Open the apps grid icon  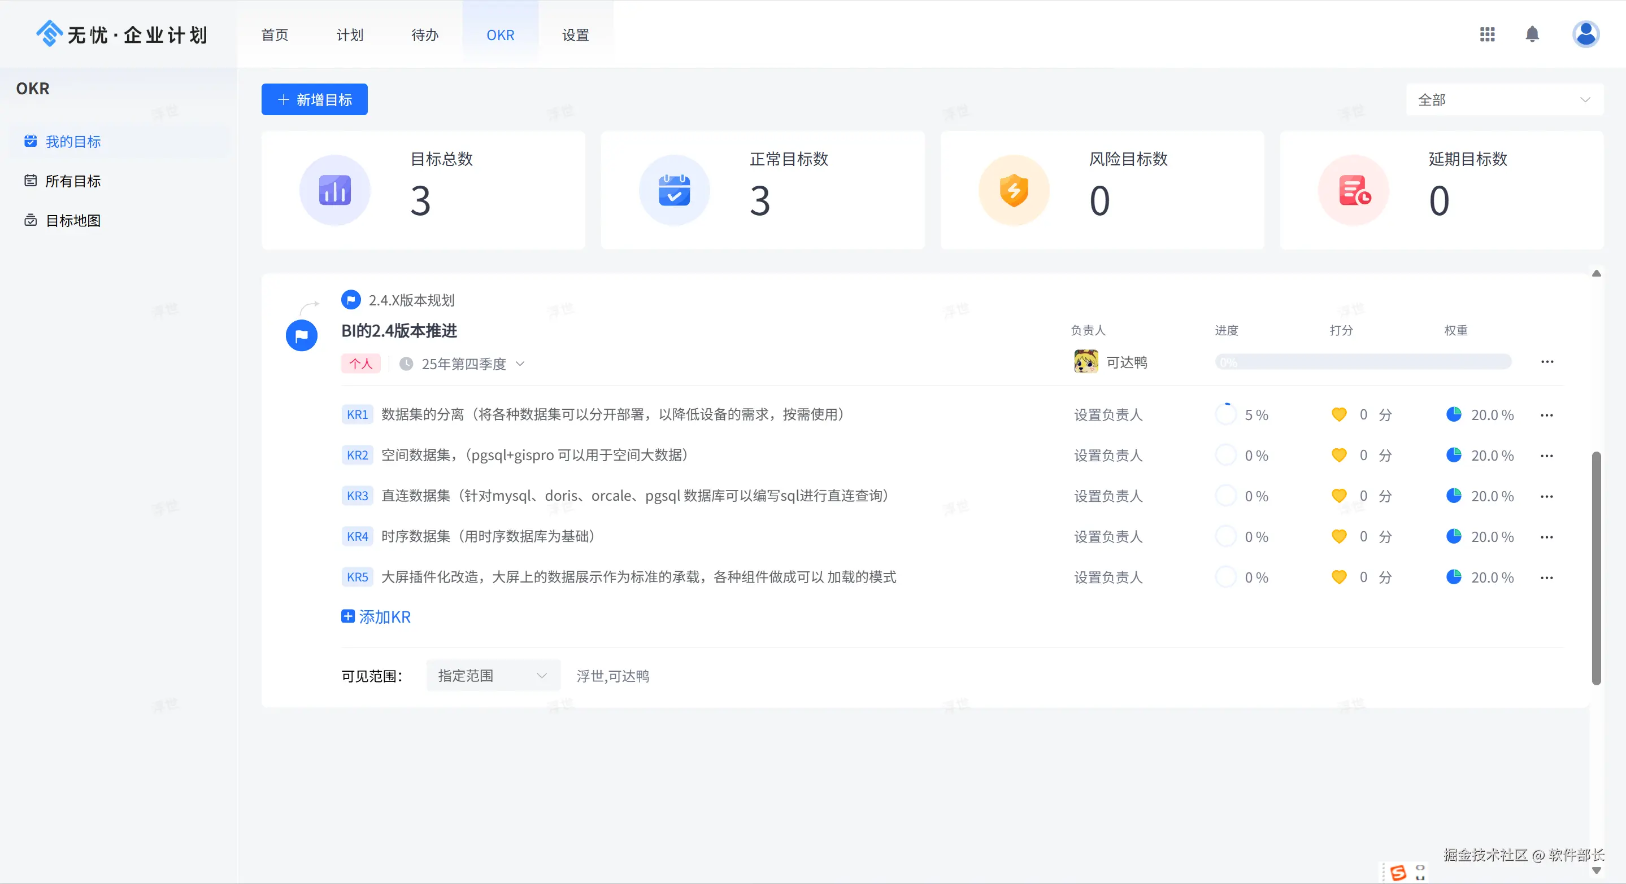pos(1487,34)
